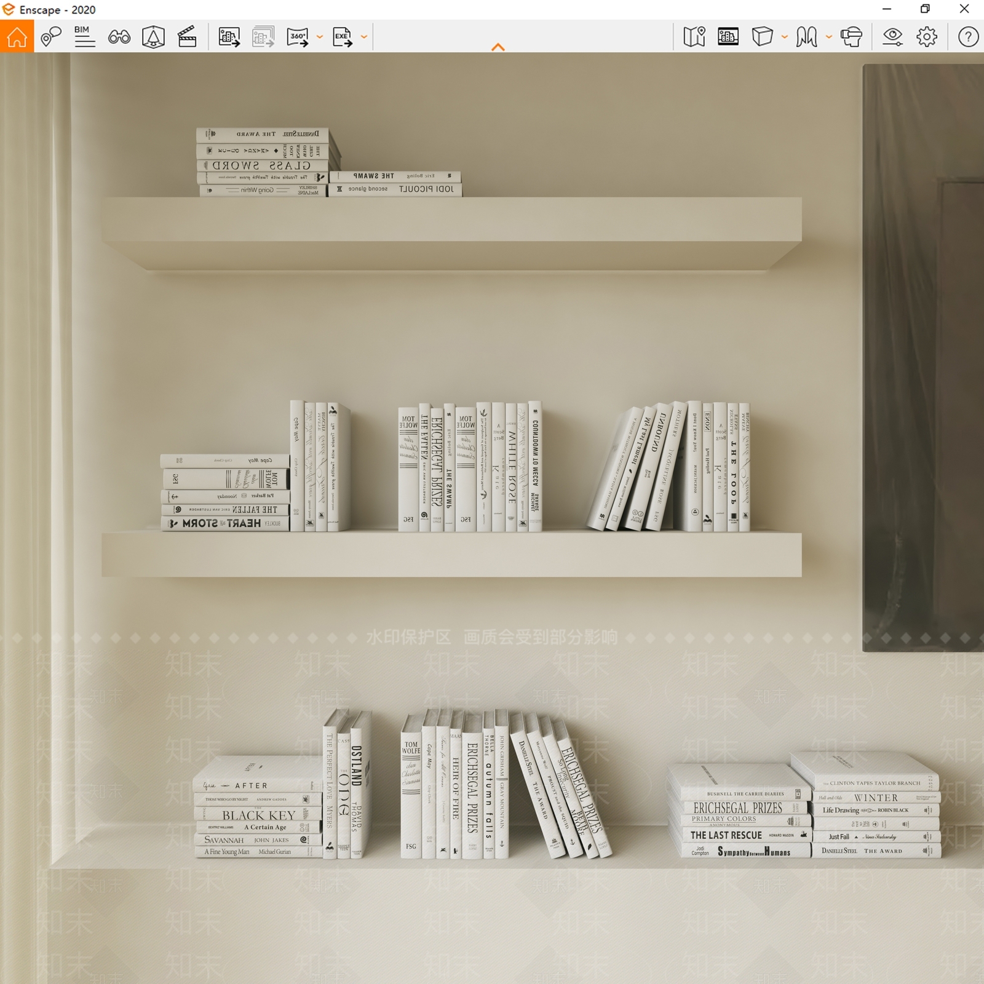984x984 pixels.
Task: Collapse the toolbar with orange chevron
Action: [x=498, y=47]
